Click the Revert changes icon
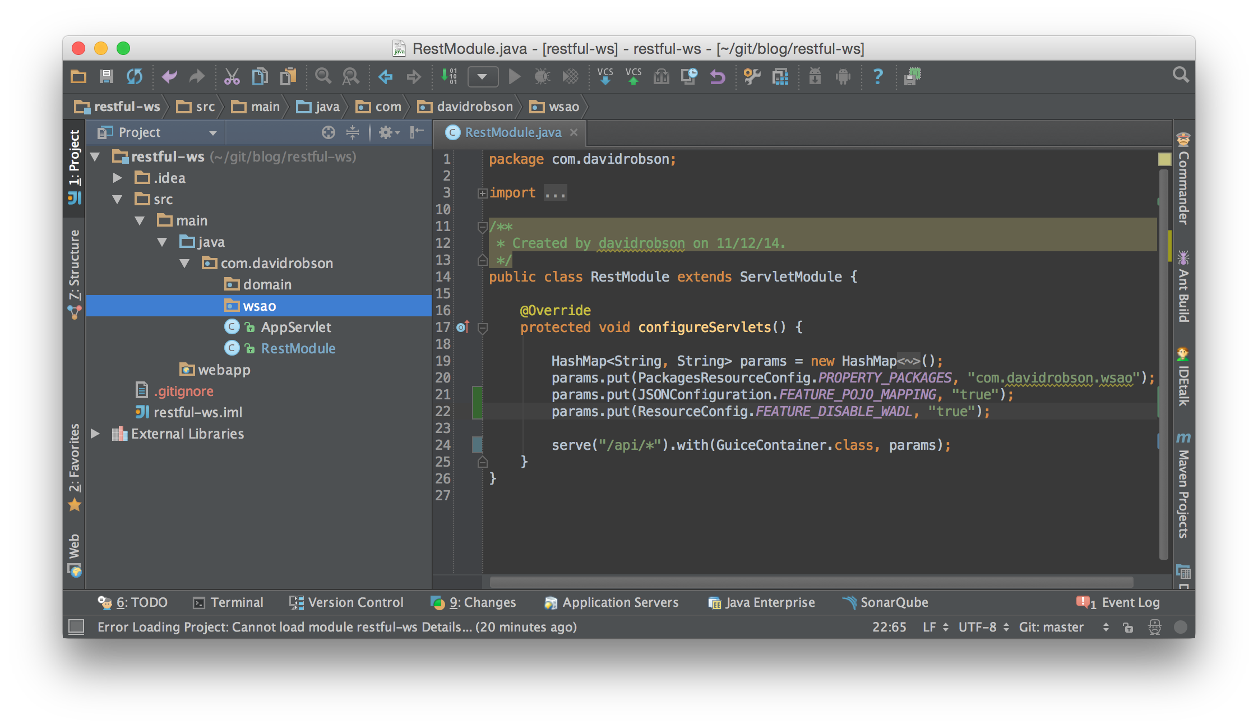Viewport: 1258px width, 728px height. pos(718,76)
